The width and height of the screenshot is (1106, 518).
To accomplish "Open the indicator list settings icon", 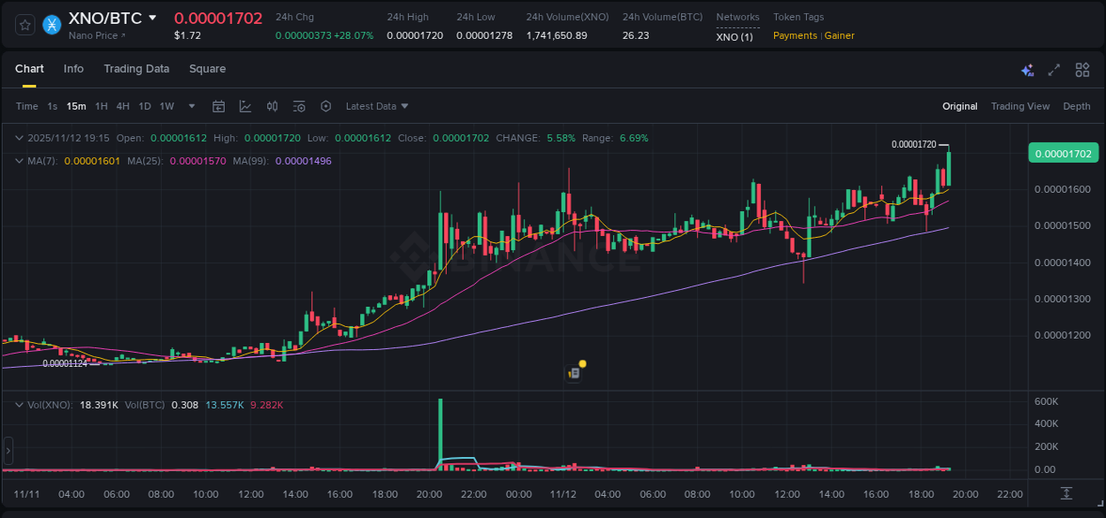I will pos(299,105).
